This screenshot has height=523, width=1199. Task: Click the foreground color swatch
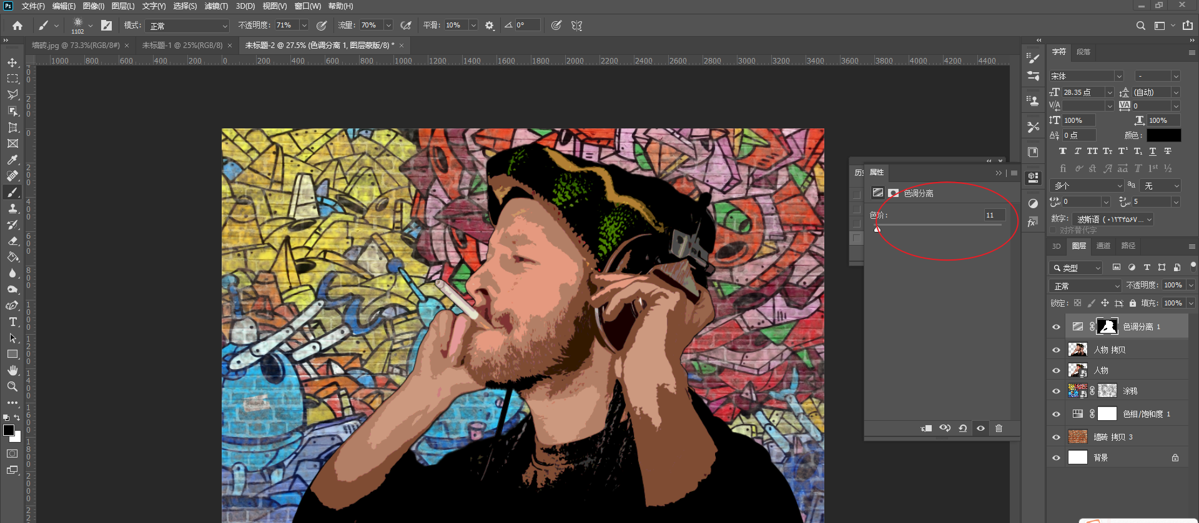(9, 430)
